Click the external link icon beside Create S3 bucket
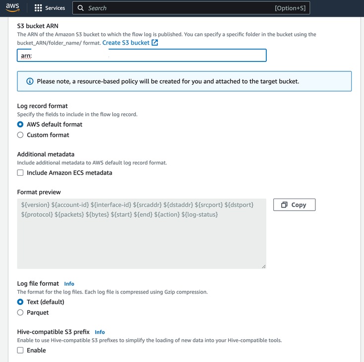This screenshot has height=362, width=364. click(x=155, y=43)
